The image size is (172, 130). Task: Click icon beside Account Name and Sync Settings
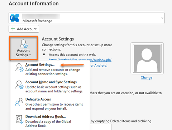(x=19, y=85)
